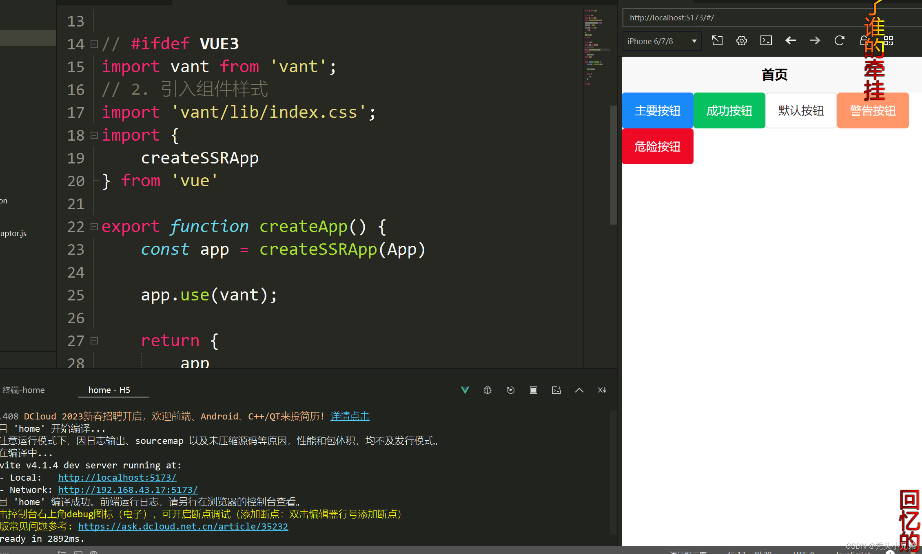Collapse the return block at line 27
Viewport: 922px width, 554px height.
click(x=94, y=341)
